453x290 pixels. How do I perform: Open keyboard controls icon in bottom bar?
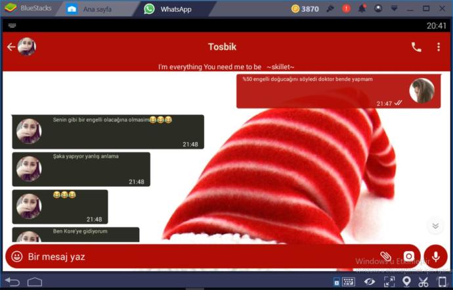pos(349,281)
